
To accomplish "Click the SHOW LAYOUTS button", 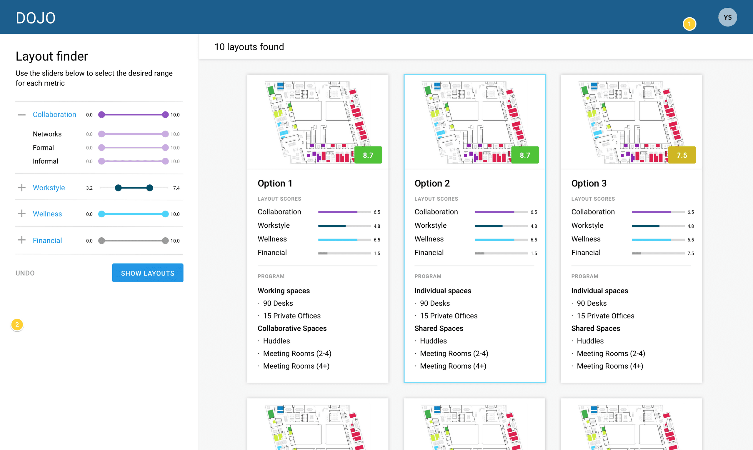I will [148, 273].
